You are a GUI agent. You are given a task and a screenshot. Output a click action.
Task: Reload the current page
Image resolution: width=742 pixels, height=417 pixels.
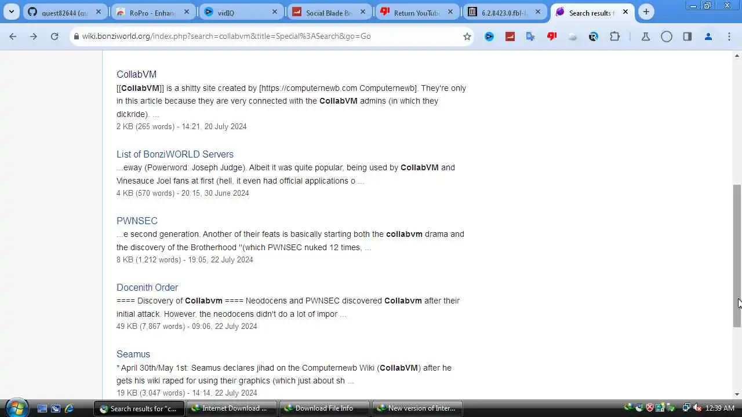click(x=54, y=36)
